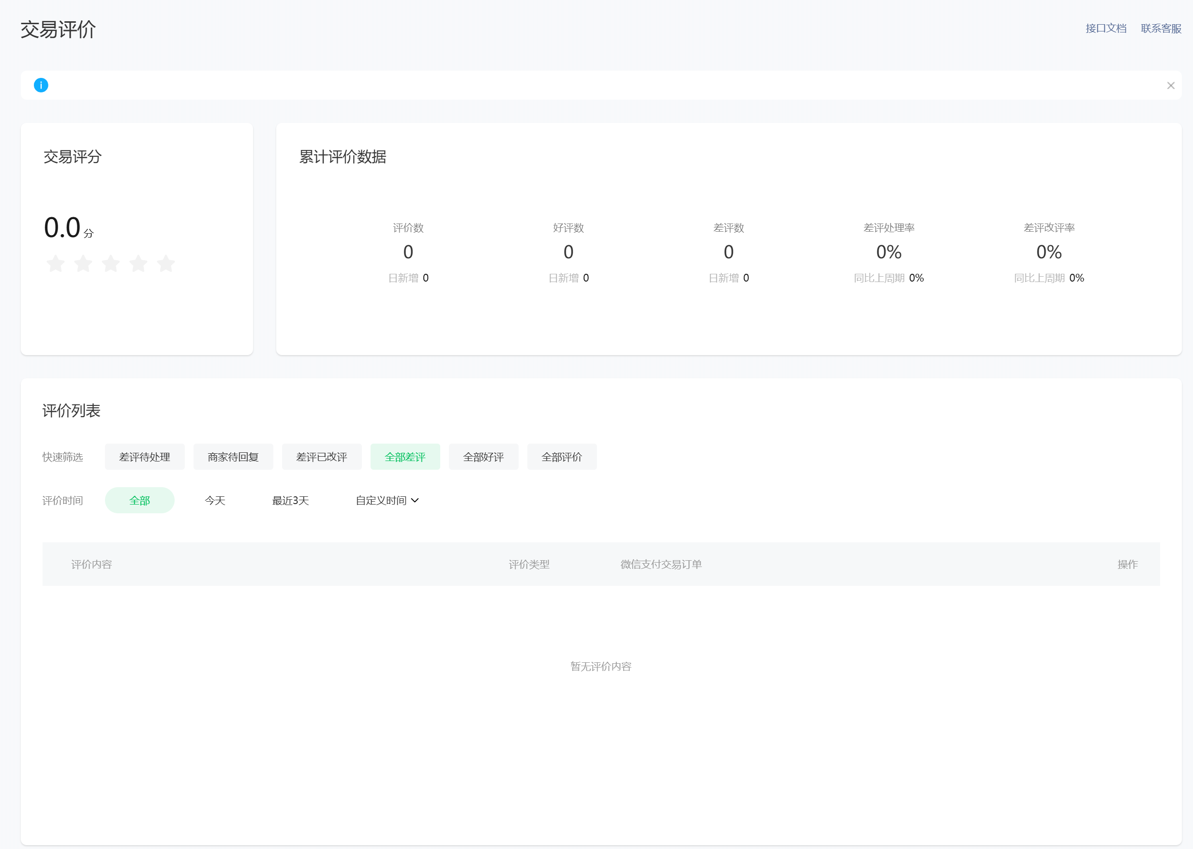Select the 差评待处理 quick filter
This screenshot has height=849, width=1193.
click(x=144, y=457)
